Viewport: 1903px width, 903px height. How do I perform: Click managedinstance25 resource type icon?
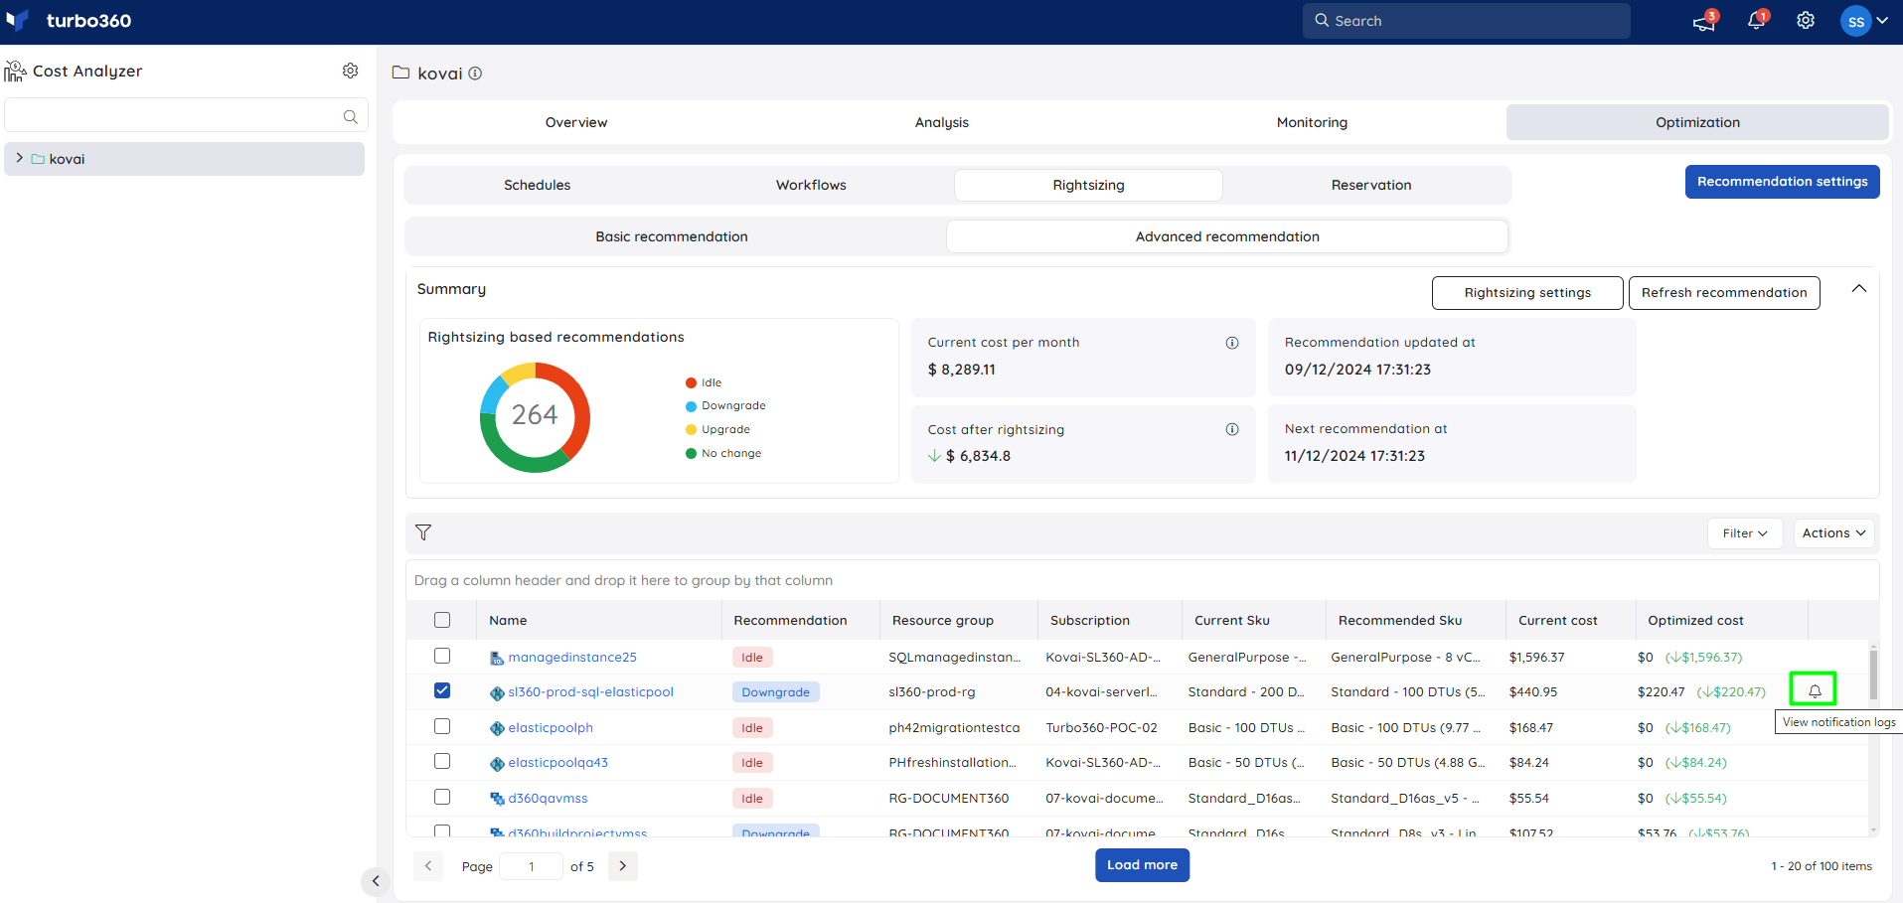(497, 658)
